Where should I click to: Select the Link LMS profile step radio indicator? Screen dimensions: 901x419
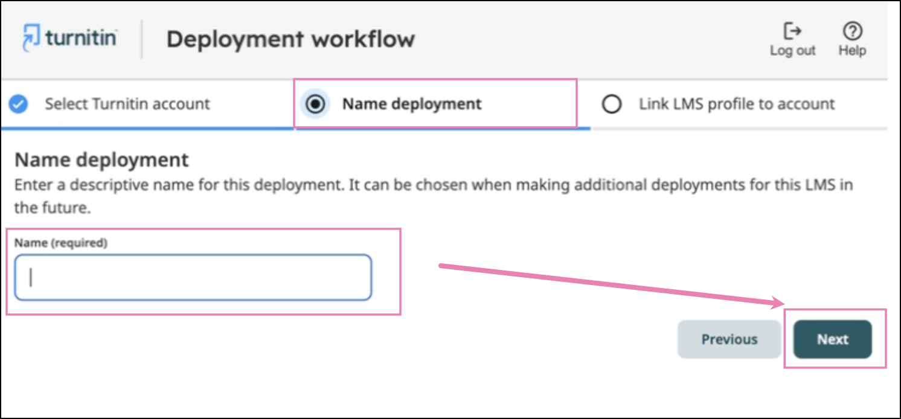click(x=612, y=104)
